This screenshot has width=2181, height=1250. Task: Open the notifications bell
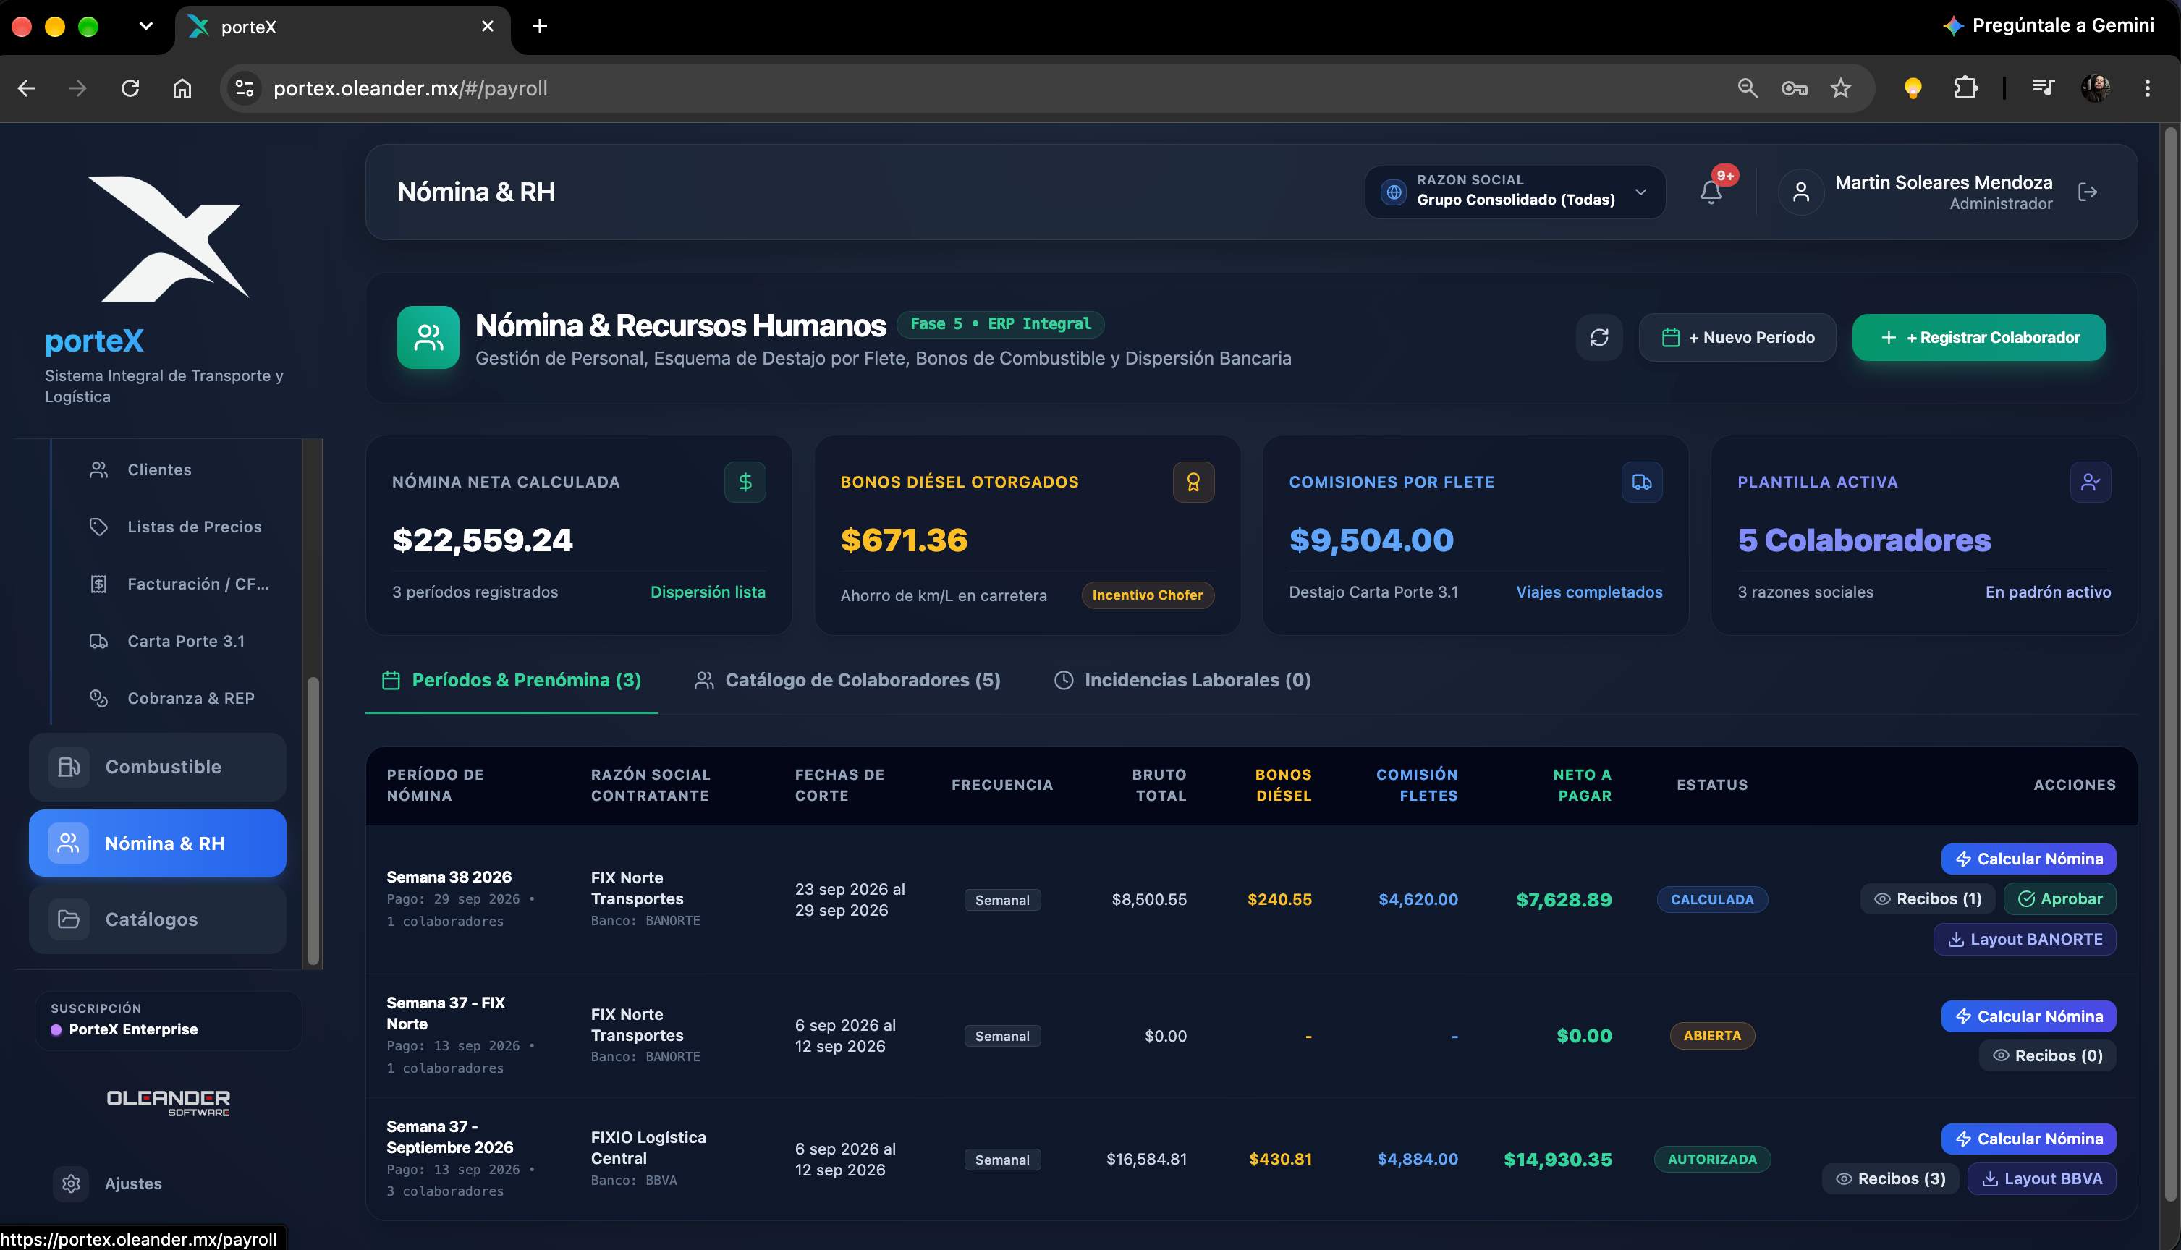pyautogui.click(x=1711, y=192)
